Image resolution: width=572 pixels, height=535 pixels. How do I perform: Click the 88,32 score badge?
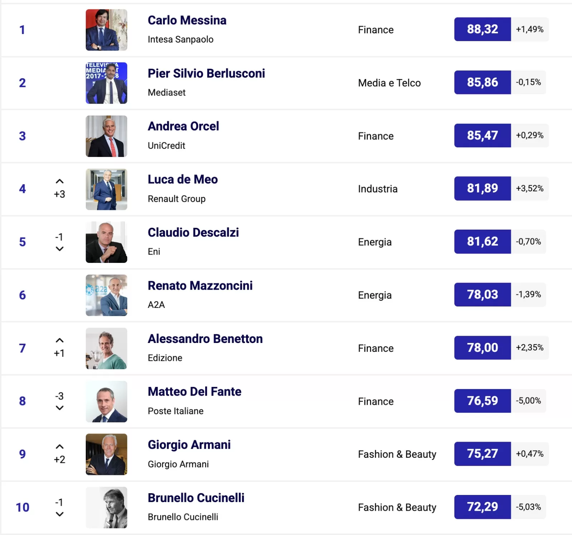(482, 29)
